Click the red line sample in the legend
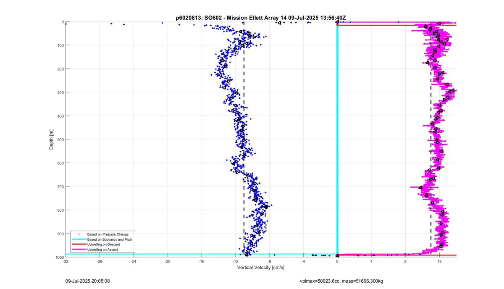 pyautogui.click(x=79, y=244)
